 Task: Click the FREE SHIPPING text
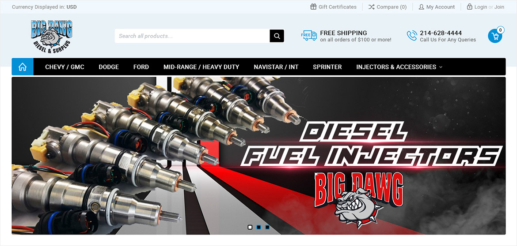(x=344, y=33)
